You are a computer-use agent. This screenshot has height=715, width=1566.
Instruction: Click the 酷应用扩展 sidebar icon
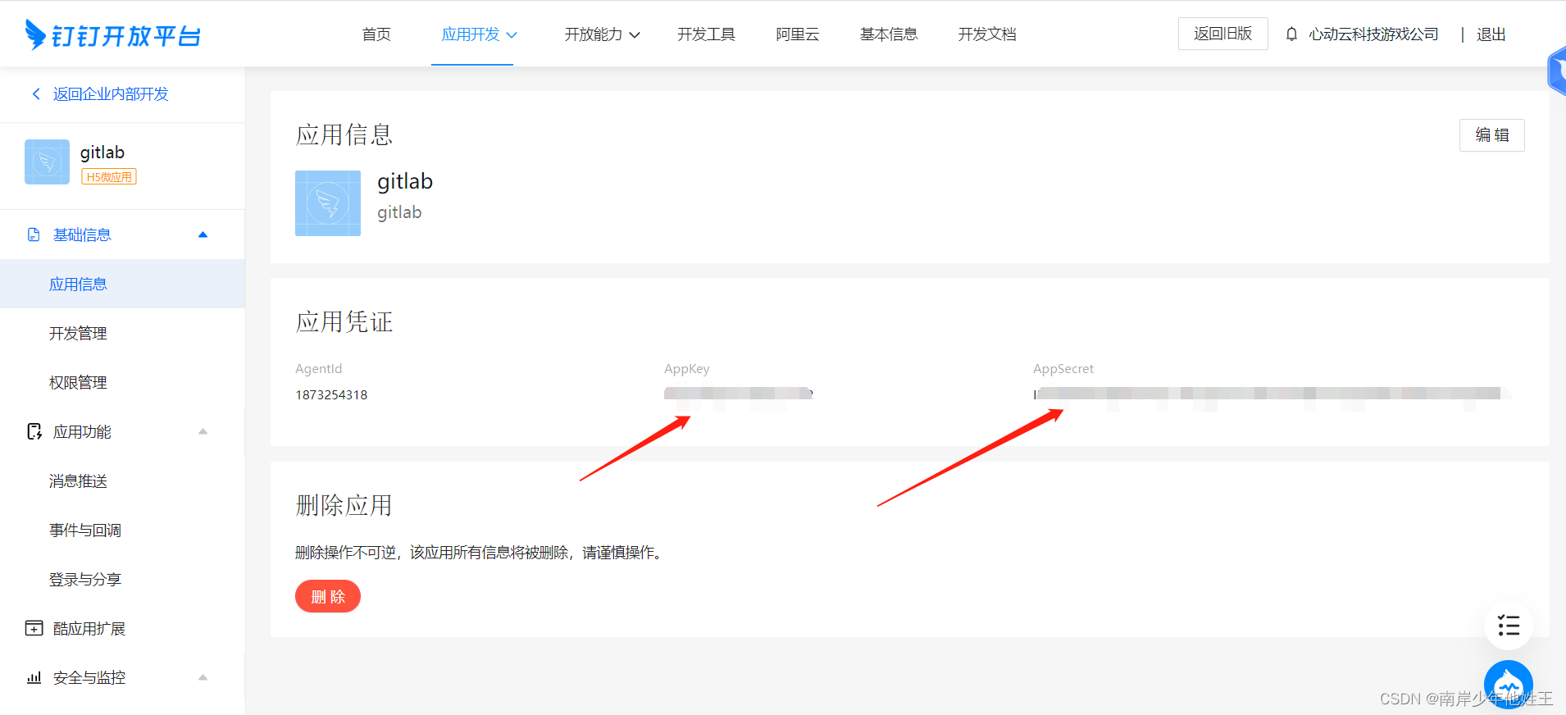(x=34, y=628)
